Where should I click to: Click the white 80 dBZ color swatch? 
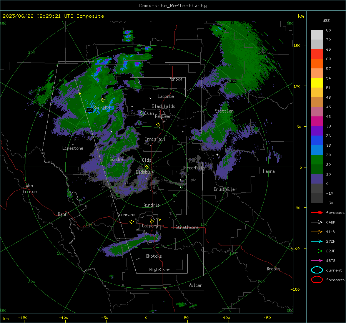pyautogui.click(x=317, y=35)
